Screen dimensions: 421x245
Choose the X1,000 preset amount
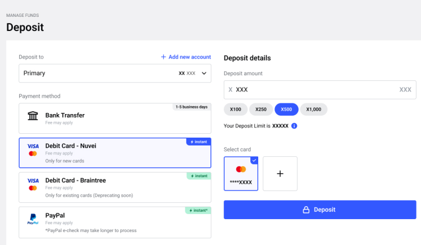(x=313, y=109)
